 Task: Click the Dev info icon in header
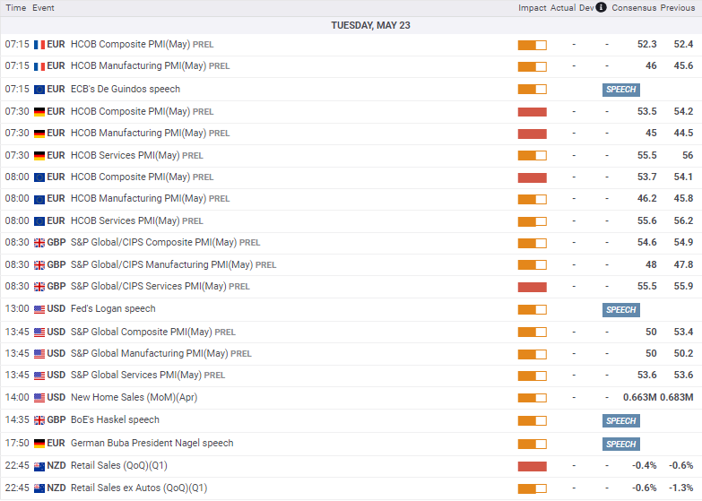tap(602, 7)
